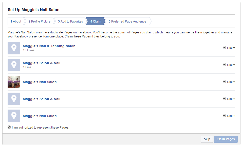Click the Claim Pages button
Image resolution: width=242 pixels, height=146 pixels.
click(x=226, y=139)
